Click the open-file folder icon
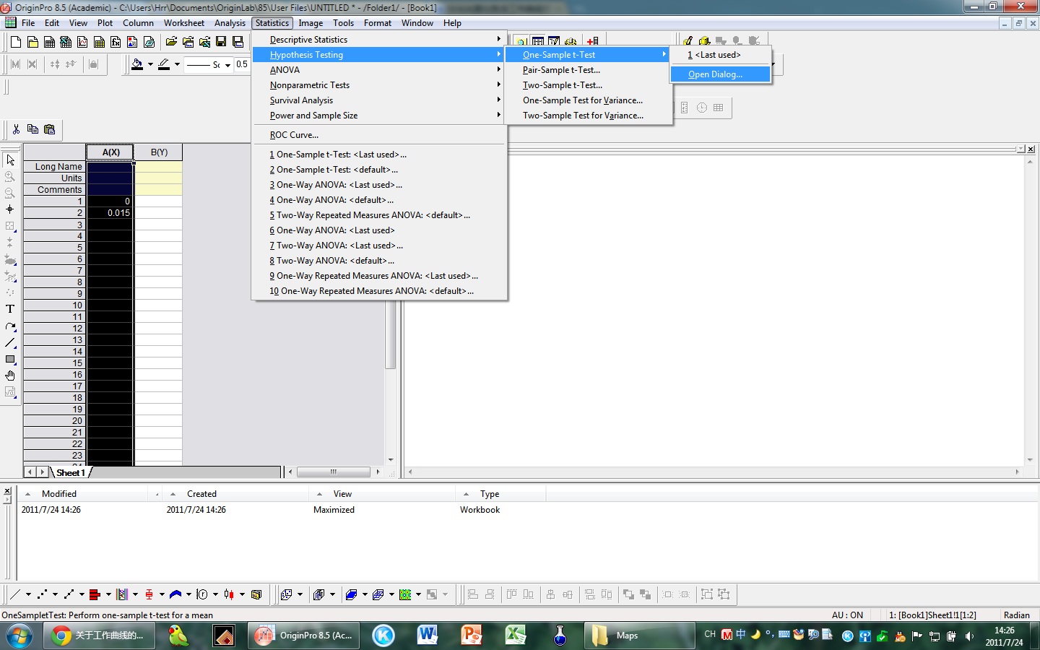The image size is (1040, 650). 171,42
